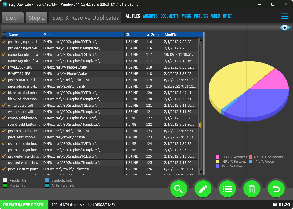This screenshot has width=293, height=209.
Task: Click the green list view button
Action: (x=227, y=189)
